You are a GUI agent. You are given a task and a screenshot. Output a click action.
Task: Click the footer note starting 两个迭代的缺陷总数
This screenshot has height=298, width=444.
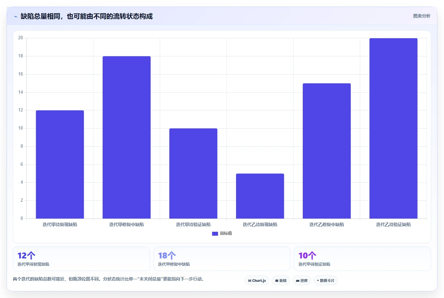(x=109, y=279)
